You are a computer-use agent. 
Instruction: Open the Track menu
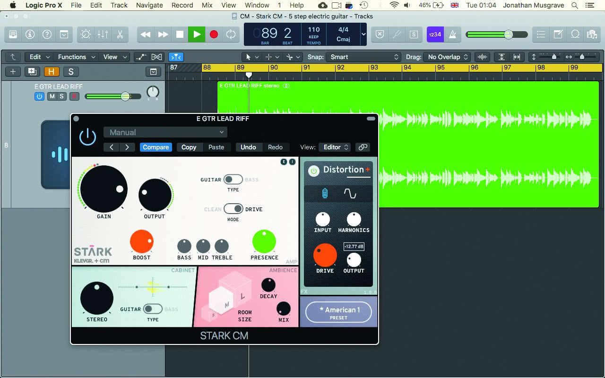(x=119, y=5)
